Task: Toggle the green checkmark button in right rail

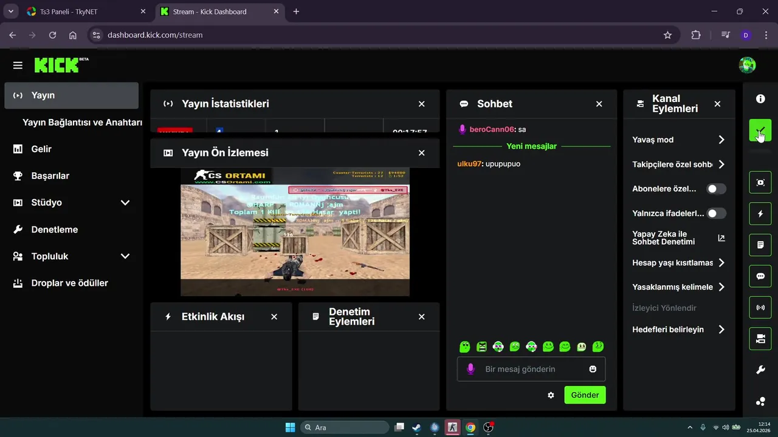Action: (x=760, y=130)
